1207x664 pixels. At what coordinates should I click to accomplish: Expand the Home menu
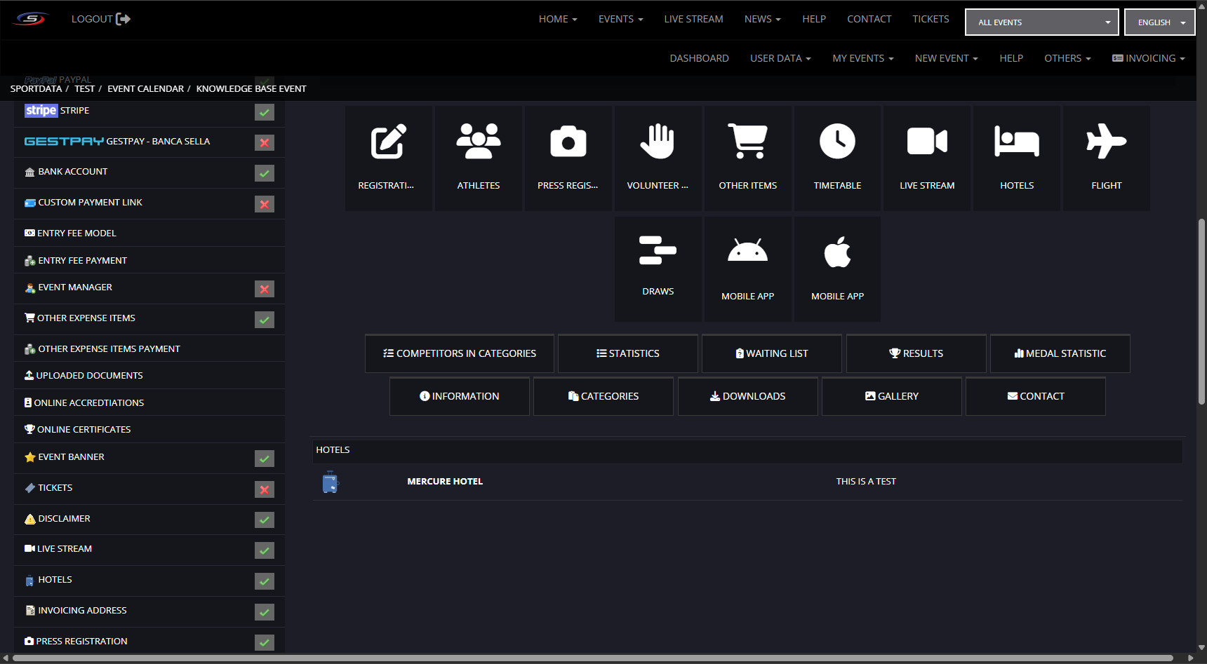(x=558, y=19)
